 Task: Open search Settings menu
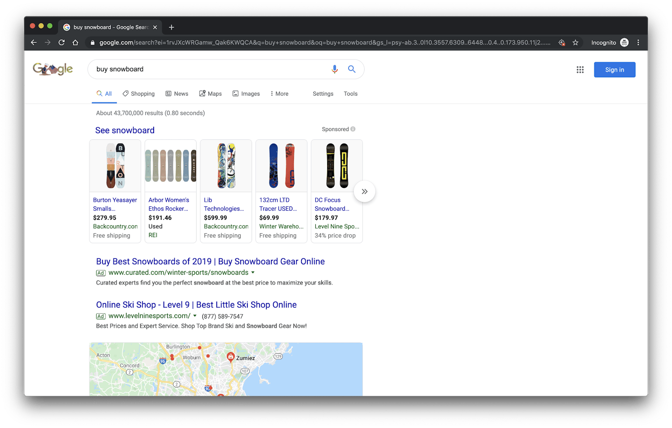click(x=323, y=94)
